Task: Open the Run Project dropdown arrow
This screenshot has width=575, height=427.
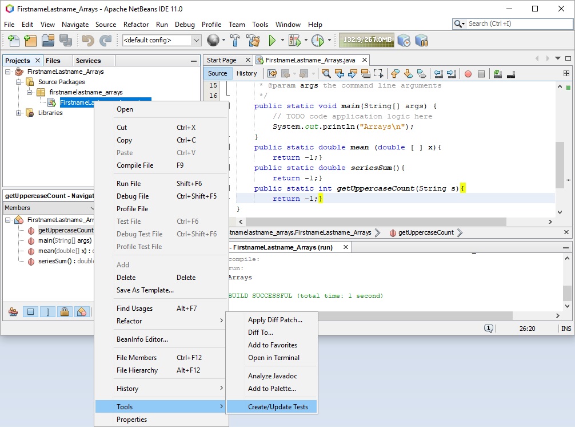Action: click(x=282, y=40)
